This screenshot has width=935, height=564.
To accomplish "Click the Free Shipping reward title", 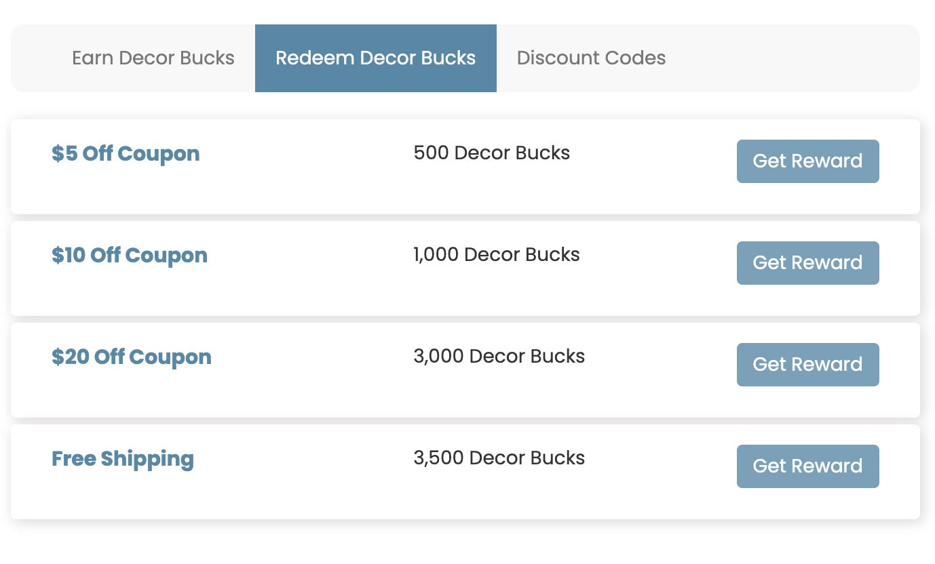I will pos(123,459).
